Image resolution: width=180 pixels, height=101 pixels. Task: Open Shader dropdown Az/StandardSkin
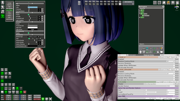[x=160, y=84]
